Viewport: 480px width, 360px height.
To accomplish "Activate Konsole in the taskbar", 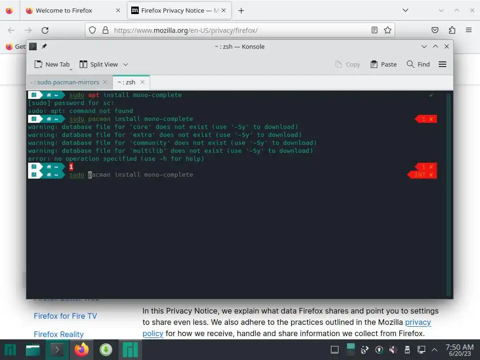I will coord(57,350).
